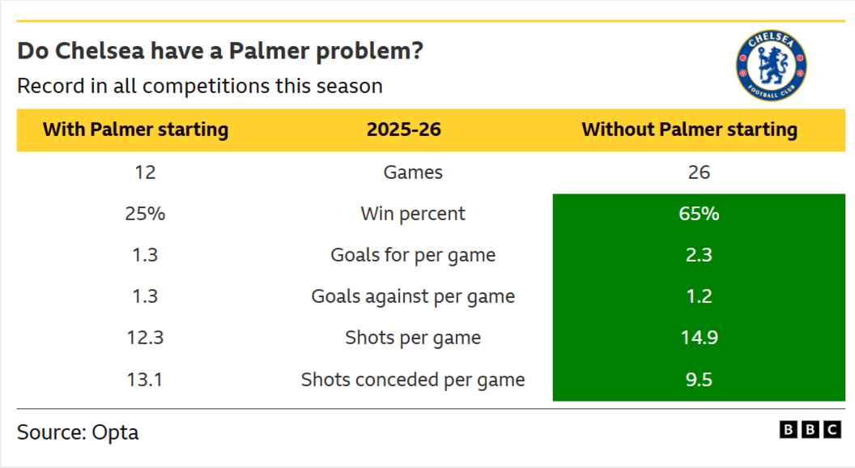Click the "2025-26" season header
The image size is (855, 468).
(404, 130)
